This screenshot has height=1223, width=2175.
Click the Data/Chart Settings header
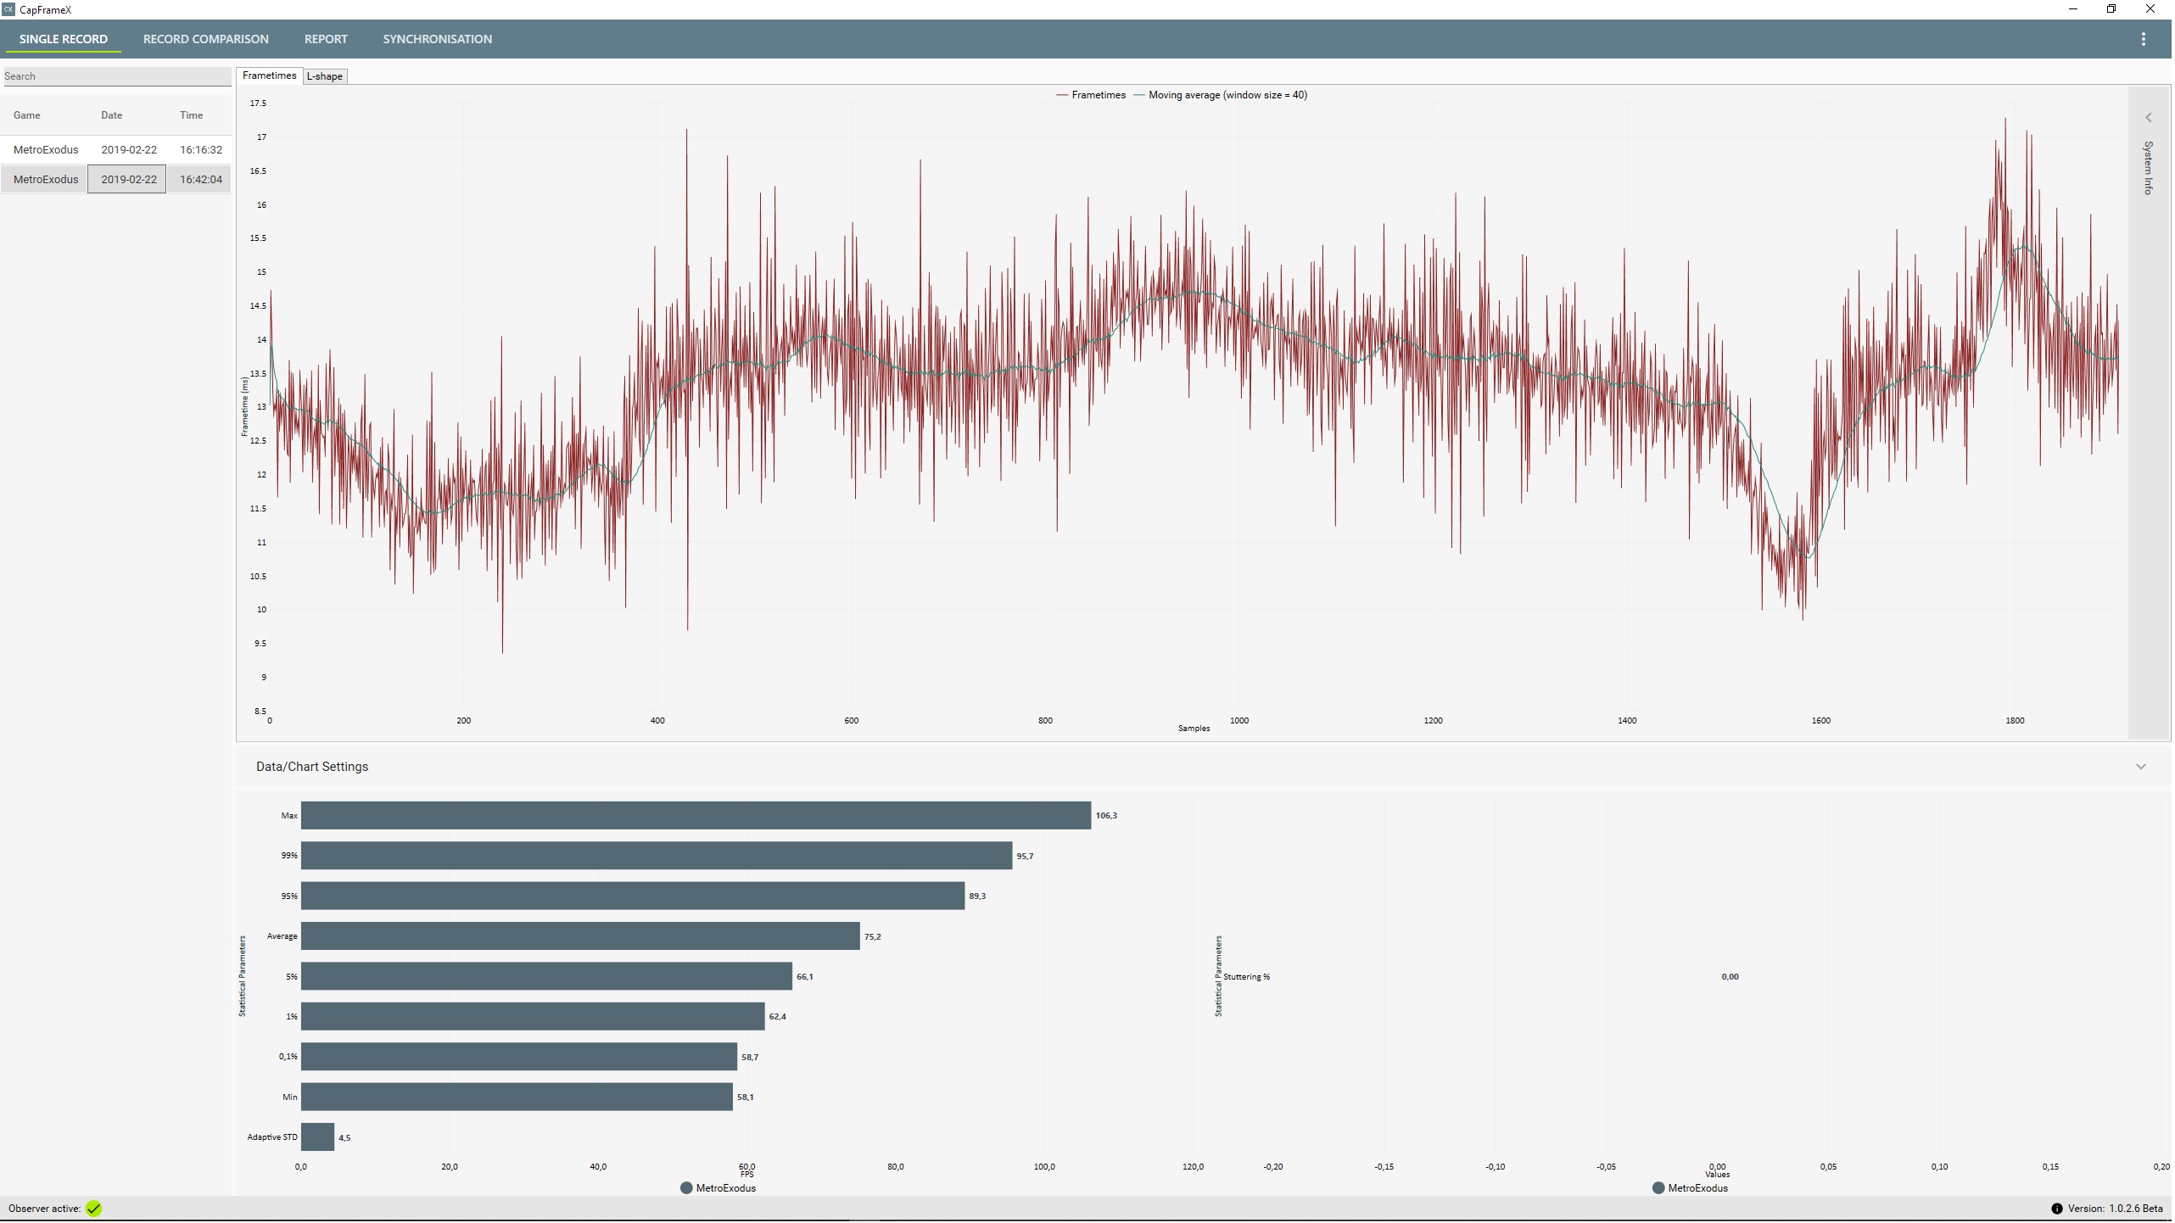tap(312, 768)
